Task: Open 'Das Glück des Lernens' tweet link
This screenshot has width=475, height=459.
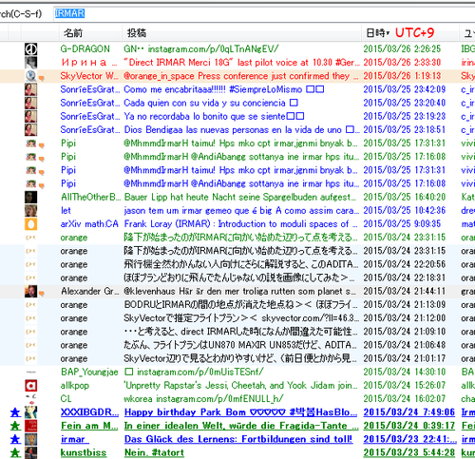Action: (238, 439)
